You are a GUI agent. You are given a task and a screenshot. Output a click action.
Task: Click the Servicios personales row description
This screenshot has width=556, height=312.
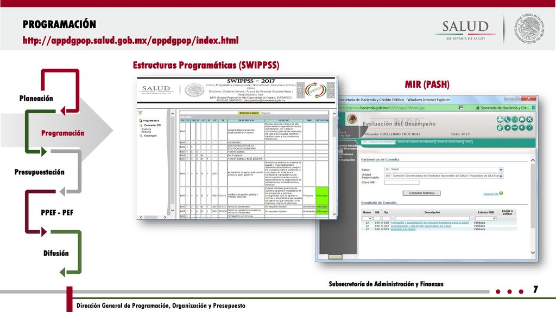tap(239, 206)
